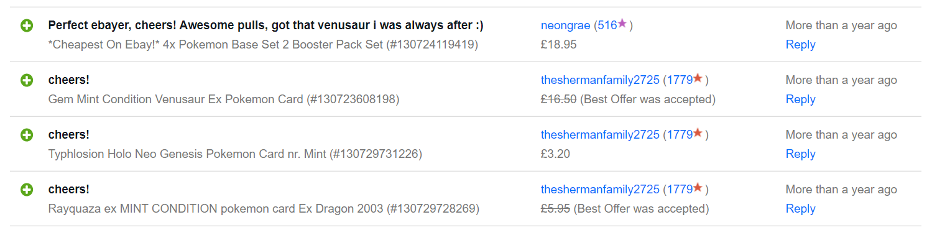Click the 1779 feedback score in Rayquaza ex row
This screenshot has width=932, height=235.
point(680,190)
